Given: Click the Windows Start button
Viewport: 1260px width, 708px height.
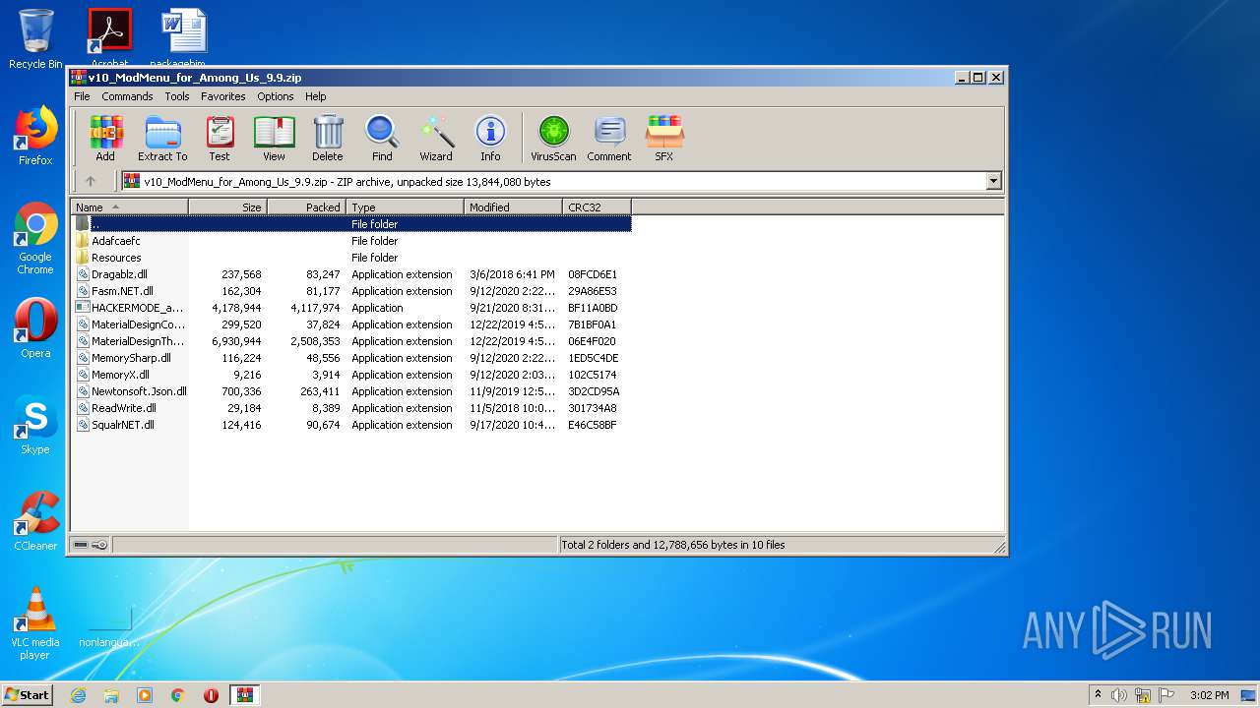Looking at the screenshot, I should coord(28,694).
